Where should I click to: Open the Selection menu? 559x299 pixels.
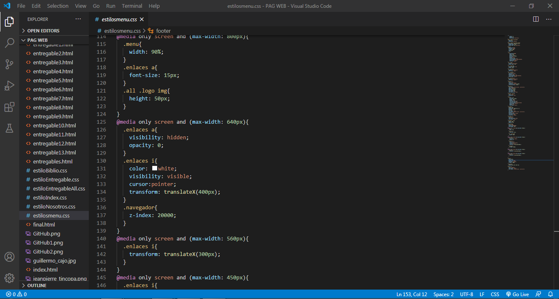(x=58, y=6)
